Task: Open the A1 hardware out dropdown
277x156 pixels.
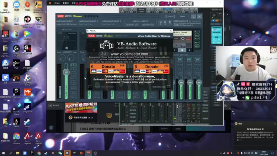Action: click(x=160, y=23)
